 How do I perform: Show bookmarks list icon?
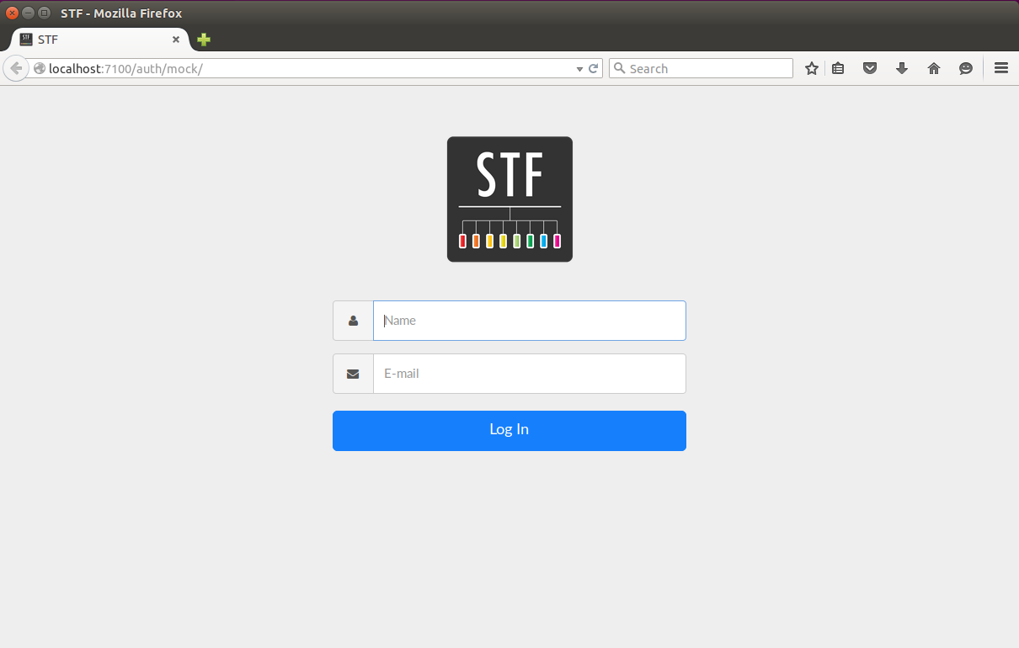click(x=838, y=69)
